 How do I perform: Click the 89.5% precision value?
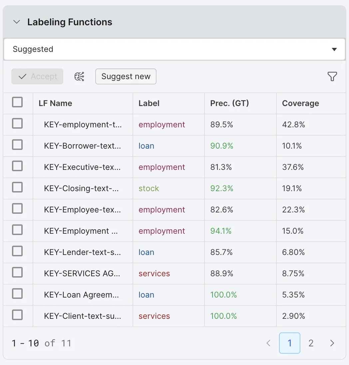pos(222,125)
